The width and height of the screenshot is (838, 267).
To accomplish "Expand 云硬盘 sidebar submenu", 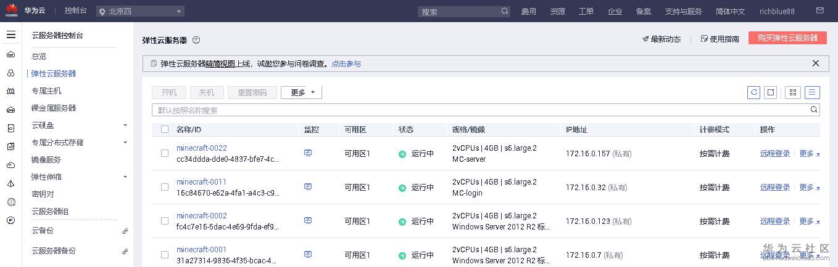I will 125,126.
